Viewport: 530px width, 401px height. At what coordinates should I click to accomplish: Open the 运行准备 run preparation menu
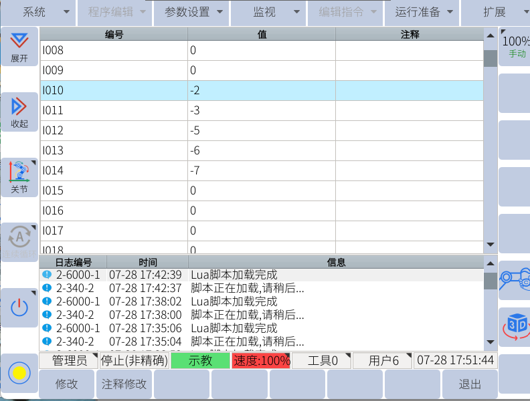coord(424,12)
